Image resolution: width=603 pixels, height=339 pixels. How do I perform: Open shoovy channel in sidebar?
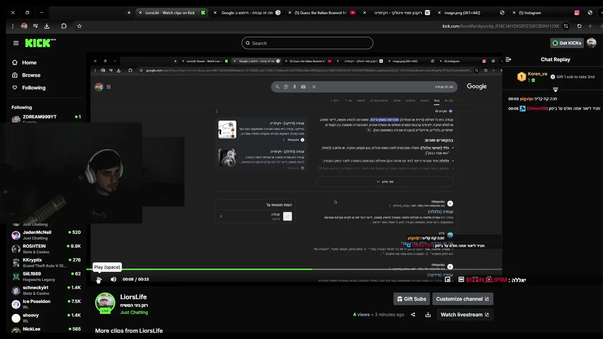coord(46,318)
